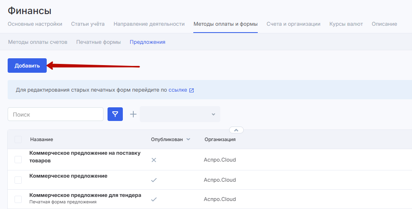Select checkbox for Коммерческое предложение для тендера
The width and height of the screenshot is (412, 209).
tap(18, 199)
